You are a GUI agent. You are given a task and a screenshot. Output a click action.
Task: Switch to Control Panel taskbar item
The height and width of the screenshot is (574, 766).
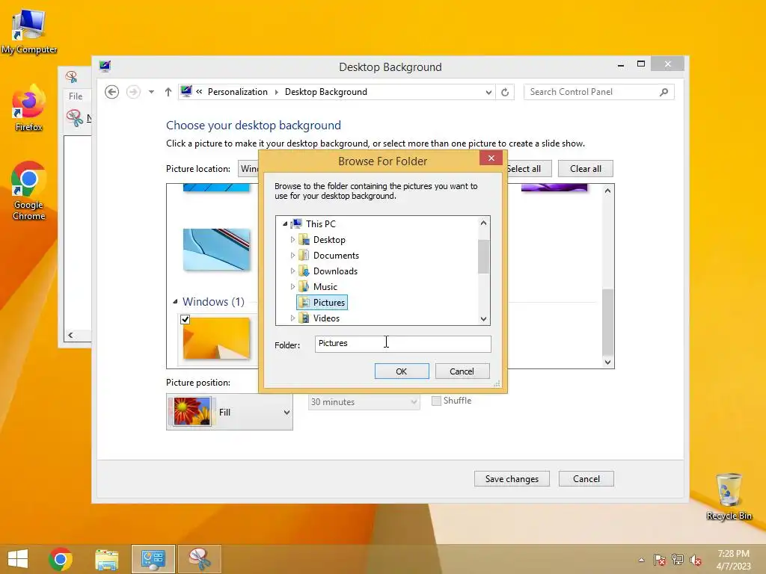point(153,559)
